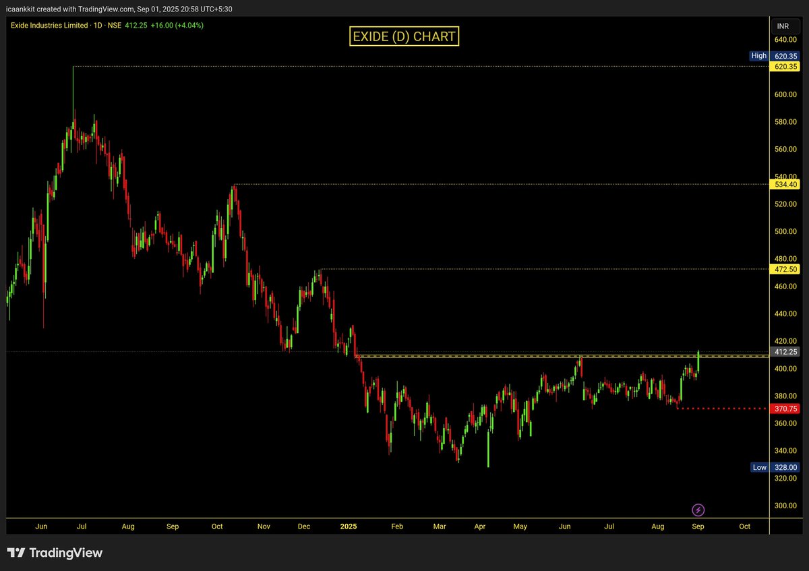The height and width of the screenshot is (571, 809).
Task: Click the red dotted 370.75 support line
Action: 721,409
